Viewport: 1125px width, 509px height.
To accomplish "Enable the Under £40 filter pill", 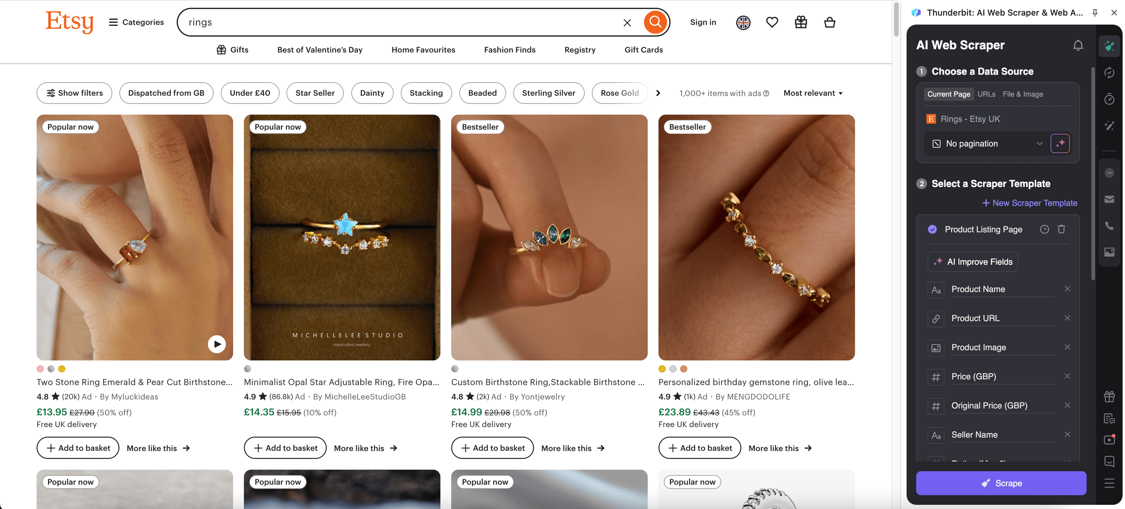I will [250, 93].
